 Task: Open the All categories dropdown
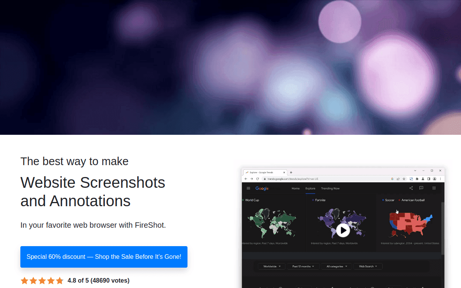(337, 266)
